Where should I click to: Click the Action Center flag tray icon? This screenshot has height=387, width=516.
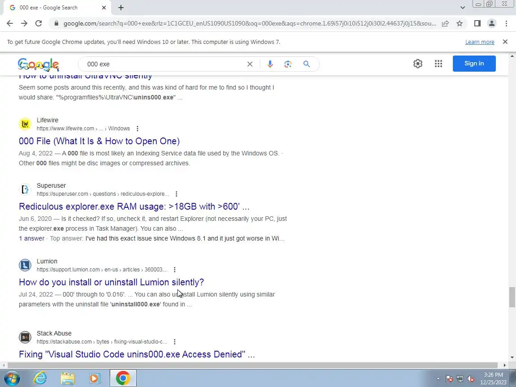coord(449,379)
